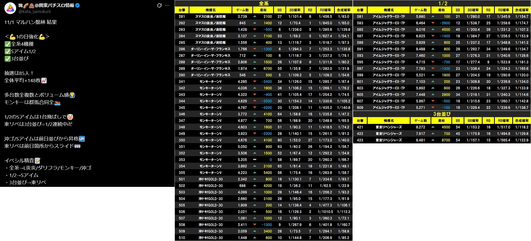Click 沖ドキ!GOLD-30 in row 502
The image size is (531, 241).
tap(210, 186)
